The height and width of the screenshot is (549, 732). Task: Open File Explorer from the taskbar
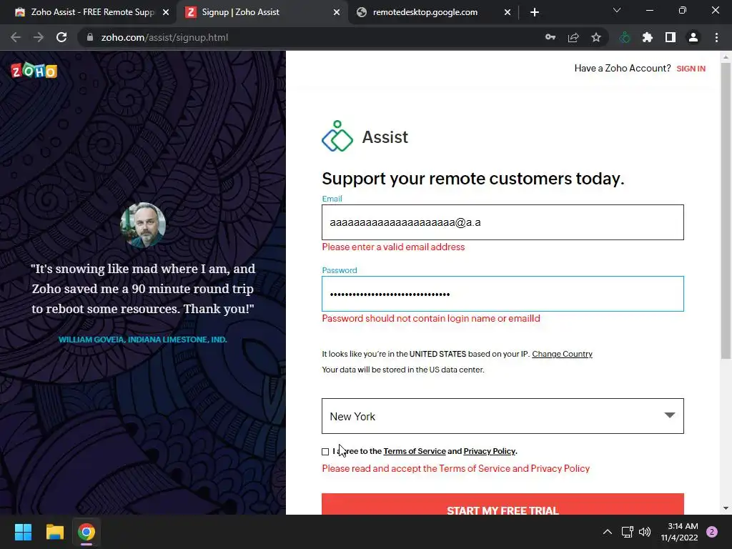pos(54,532)
